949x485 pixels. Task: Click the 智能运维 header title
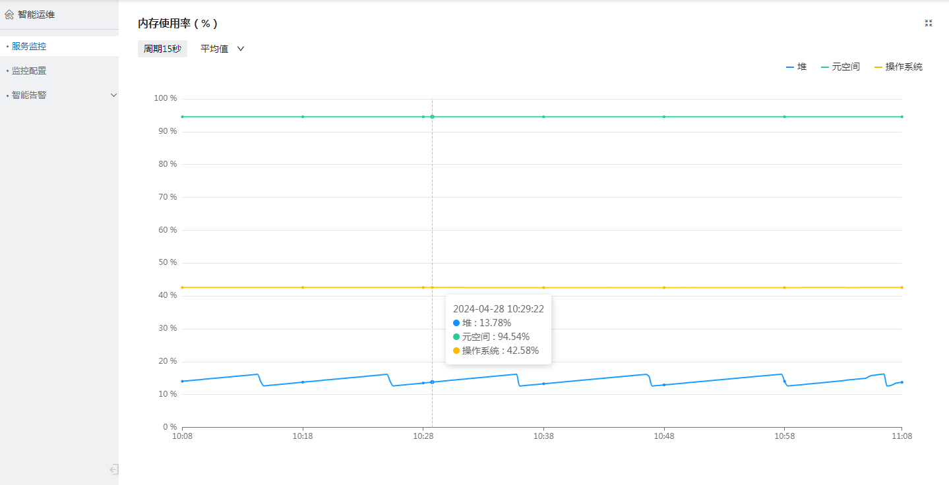36,14
